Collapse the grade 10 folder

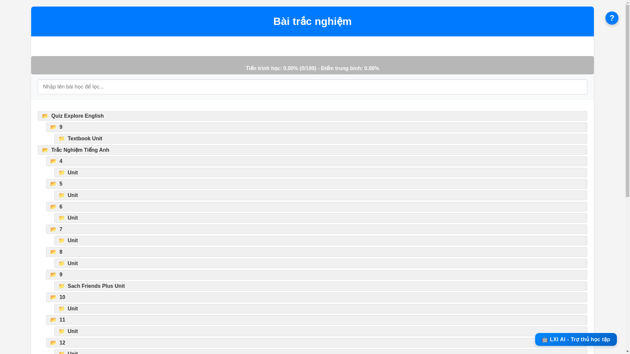click(317, 297)
